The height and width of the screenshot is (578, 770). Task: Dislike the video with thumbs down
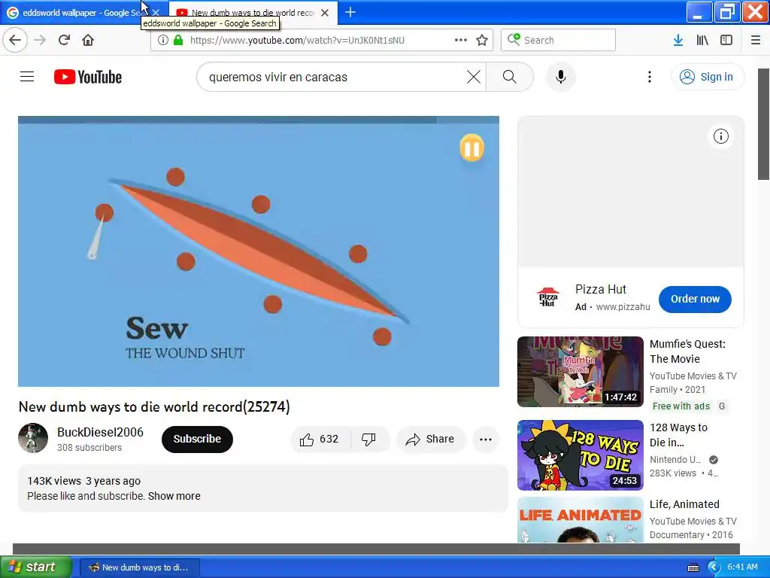[368, 439]
